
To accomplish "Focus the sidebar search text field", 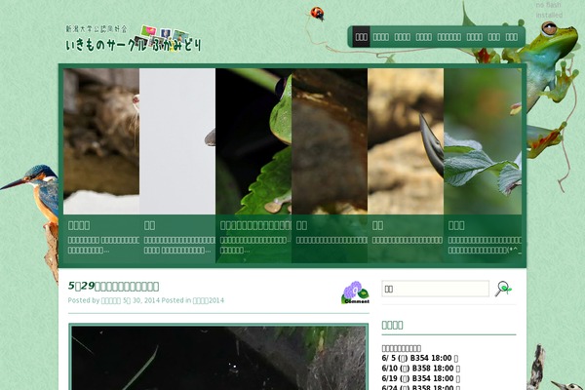I will click(436, 289).
